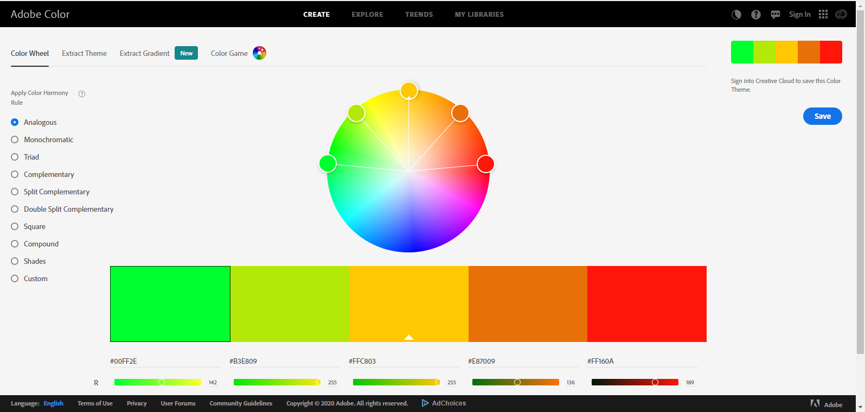
Task: Open the EXPLORE menu
Action: (x=368, y=15)
